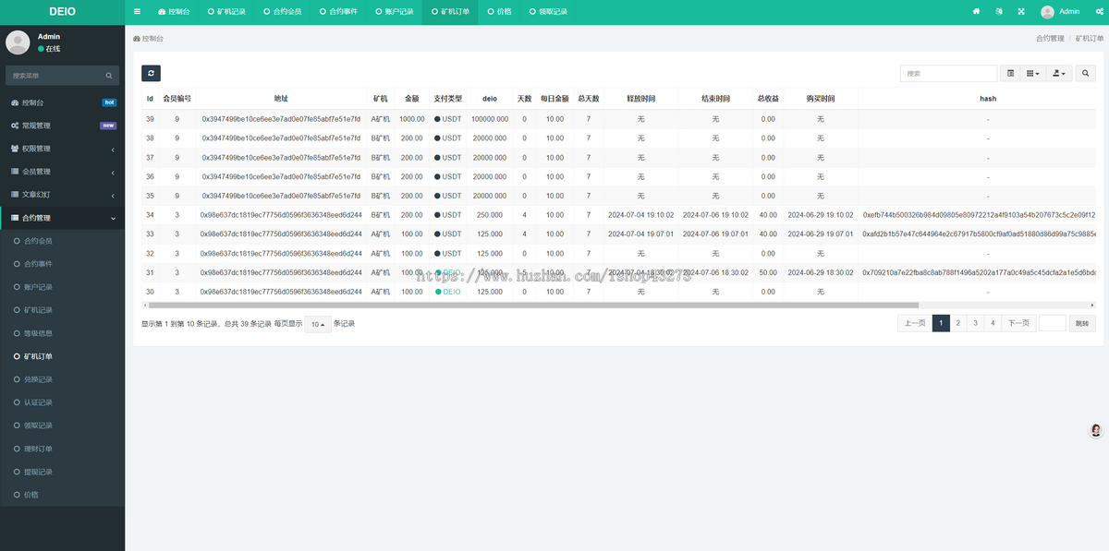Open 领取记录 in the sidebar submenu

(x=62, y=425)
